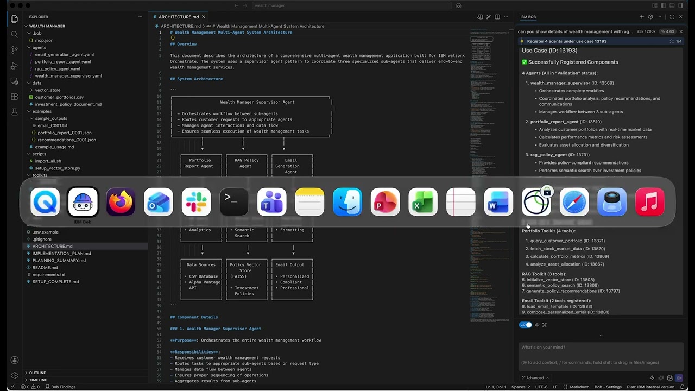Viewport: 695px width, 391px height.
Task: Open IBM Bob panel settings gear
Action: pyautogui.click(x=650, y=17)
